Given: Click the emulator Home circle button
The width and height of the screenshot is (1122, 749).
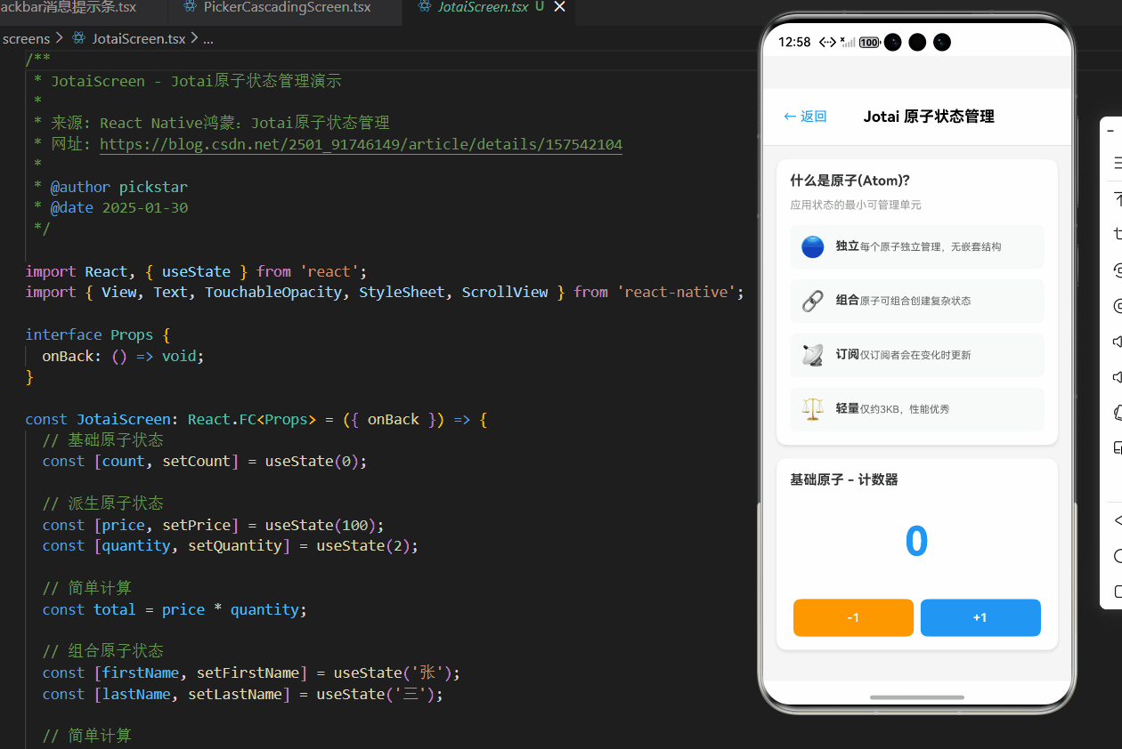Looking at the screenshot, I should [1117, 556].
